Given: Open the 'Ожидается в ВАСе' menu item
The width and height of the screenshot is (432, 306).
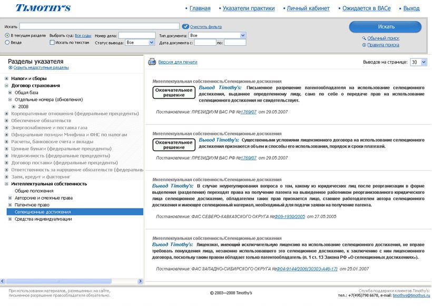Looking at the screenshot, I should [x=367, y=8].
